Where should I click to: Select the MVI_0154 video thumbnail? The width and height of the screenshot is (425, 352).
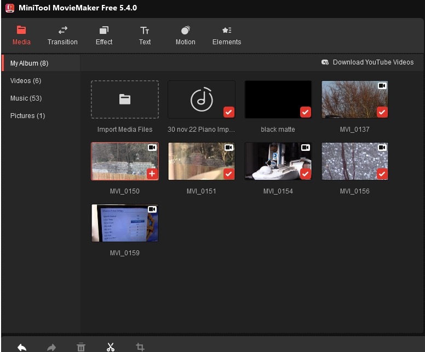pyautogui.click(x=278, y=161)
